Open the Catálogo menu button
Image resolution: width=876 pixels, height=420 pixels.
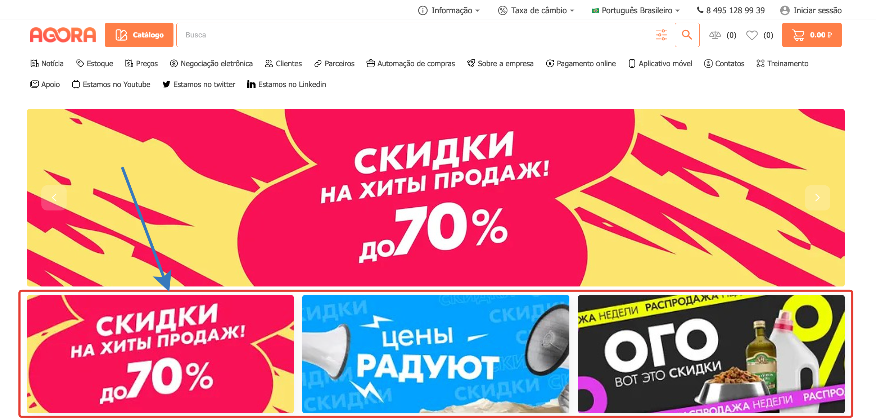139,35
